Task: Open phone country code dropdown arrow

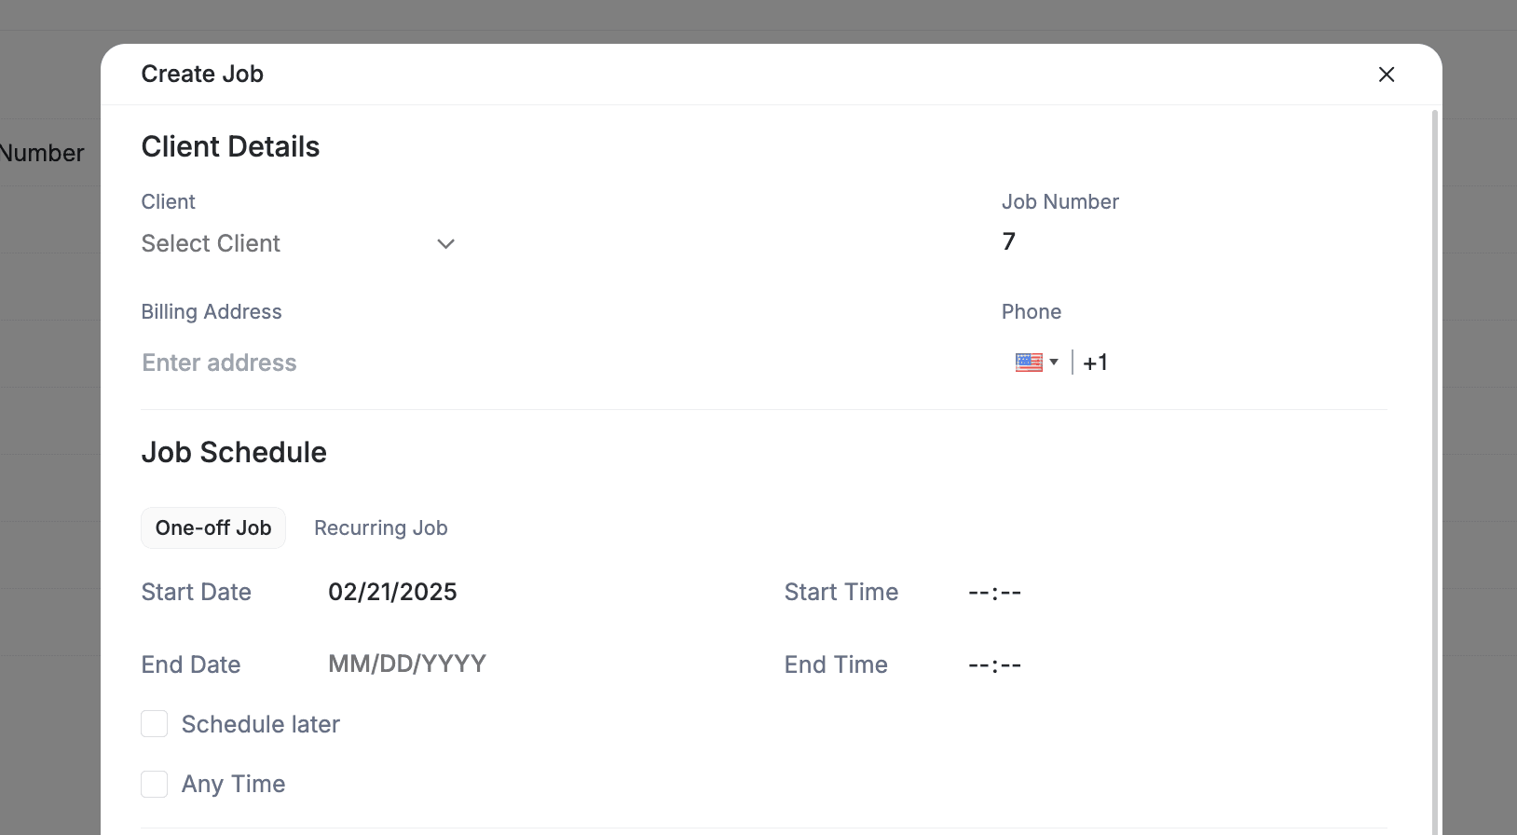Action: pyautogui.click(x=1054, y=363)
